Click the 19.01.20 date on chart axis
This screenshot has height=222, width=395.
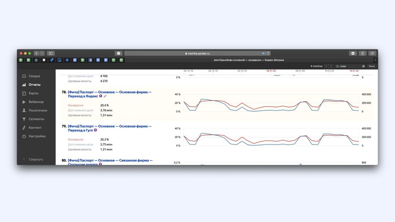point(354,71)
